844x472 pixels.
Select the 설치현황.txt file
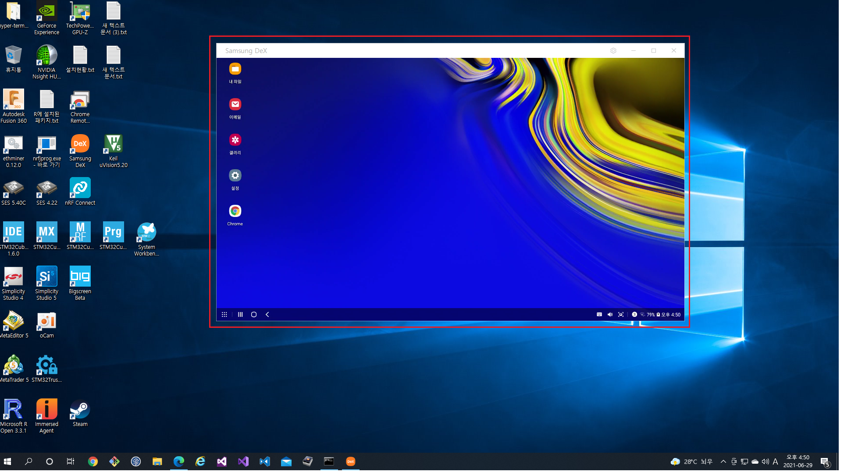click(x=81, y=60)
